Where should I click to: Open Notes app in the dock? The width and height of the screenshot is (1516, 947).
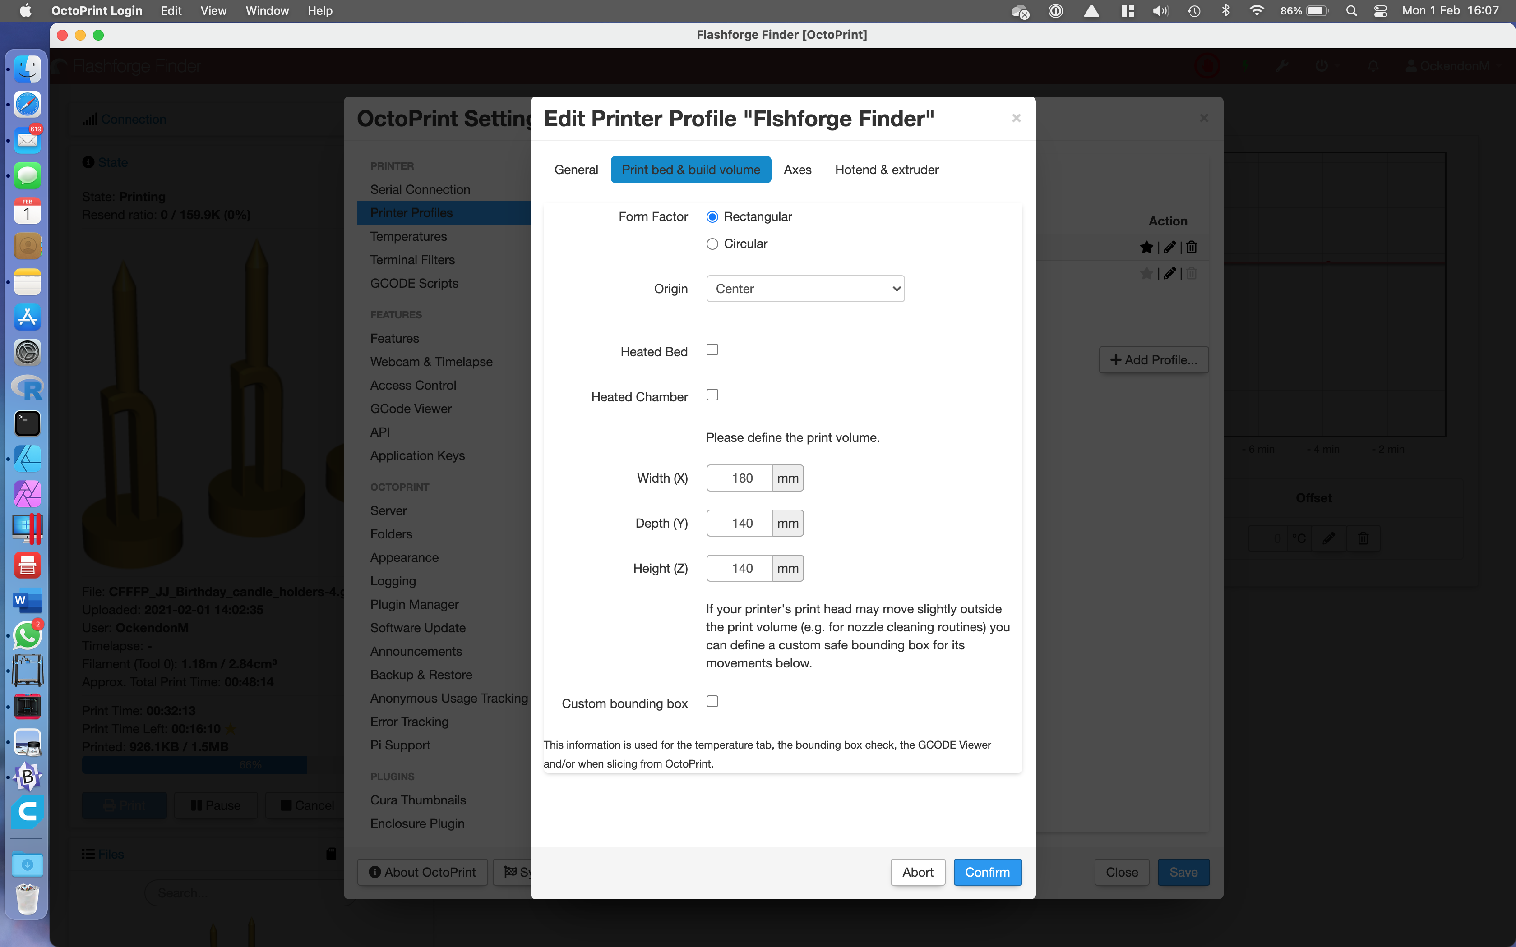click(28, 282)
